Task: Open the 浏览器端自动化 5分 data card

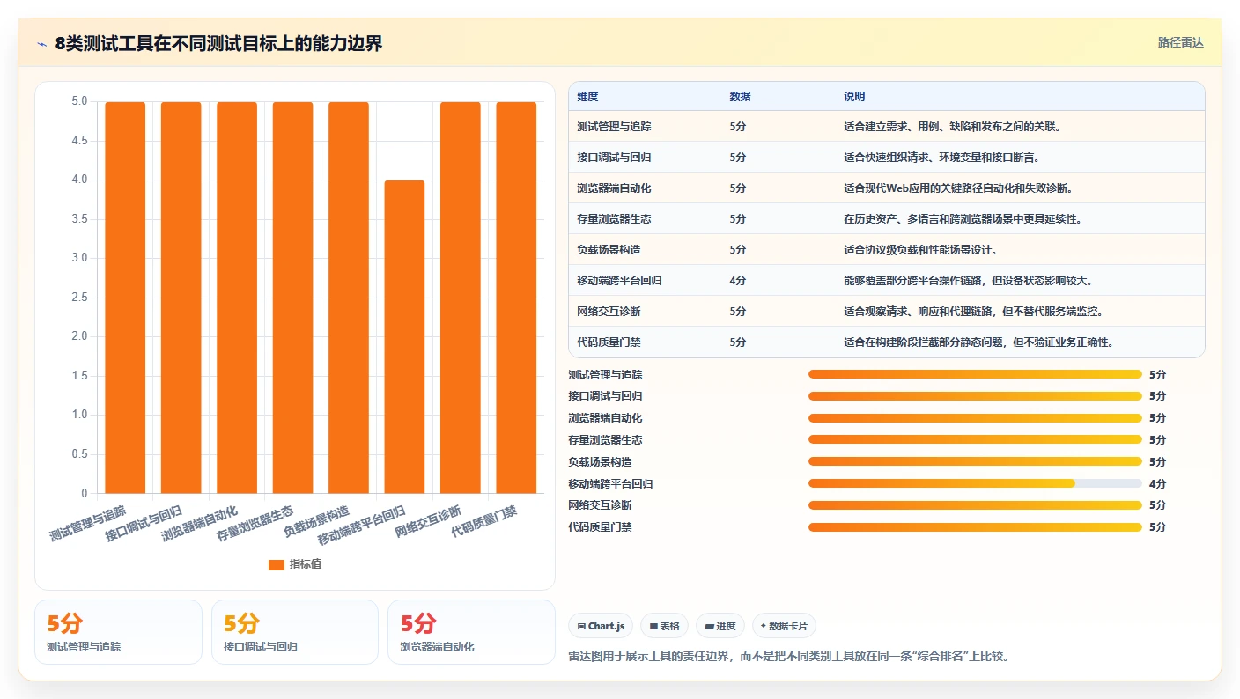Action: 471,632
